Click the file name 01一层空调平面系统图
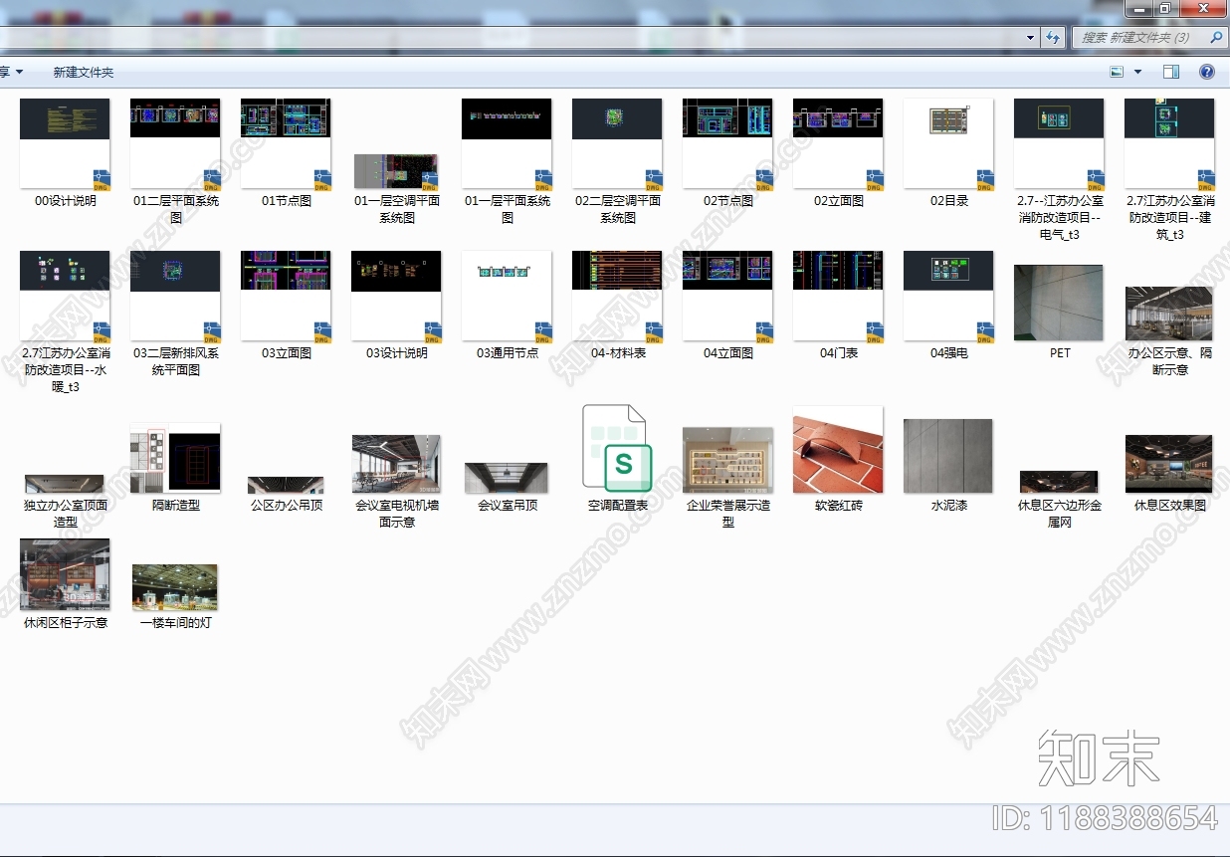The width and height of the screenshot is (1230, 857). tap(397, 209)
